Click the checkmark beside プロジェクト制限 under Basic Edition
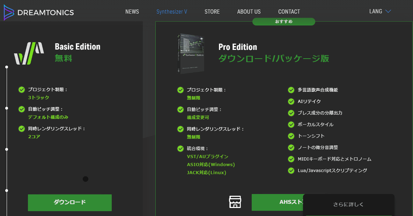Image resolution: width=413 pixels, height=216 pixels. click(21, 90)
